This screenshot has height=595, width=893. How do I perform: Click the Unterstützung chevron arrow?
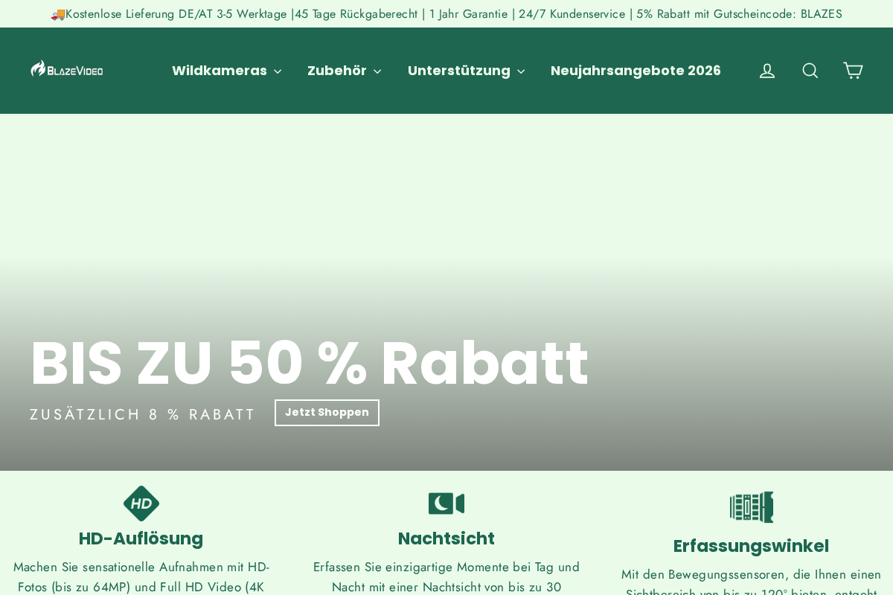coord(521,71)
